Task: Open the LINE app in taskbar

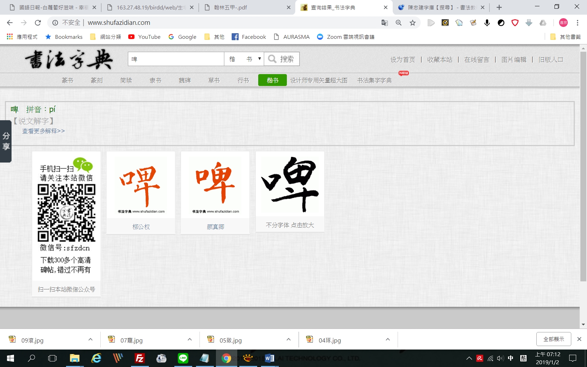Action: point(183,358)
